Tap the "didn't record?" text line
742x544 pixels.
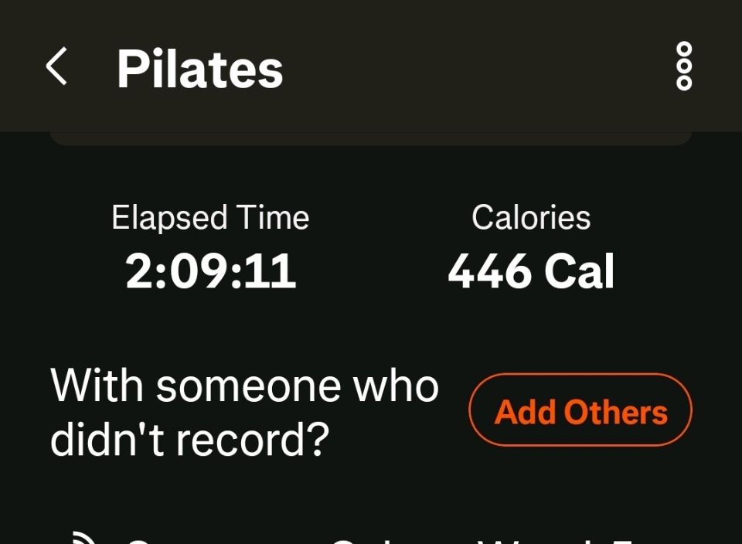click(189, 439)
